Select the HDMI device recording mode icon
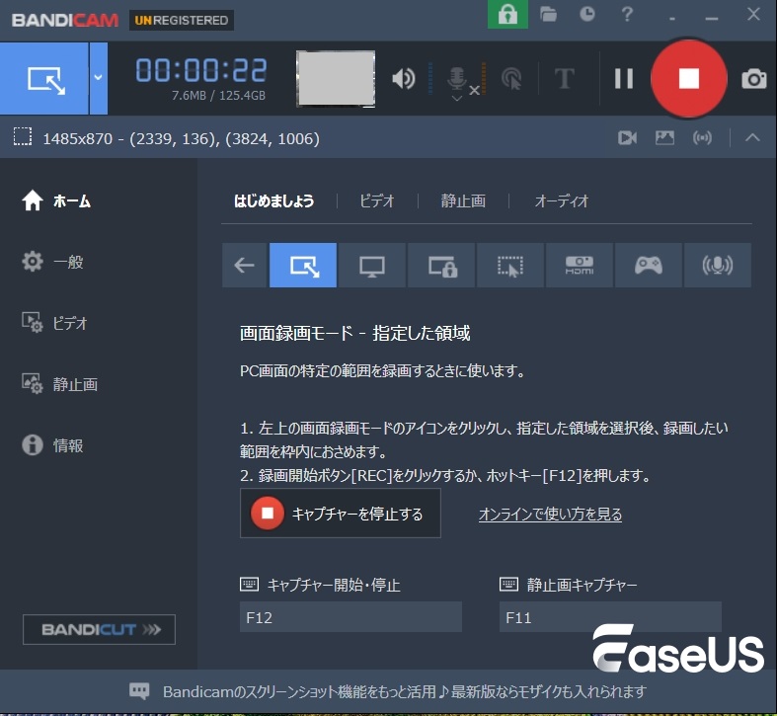The image size is (777, 716). pyautogui.click(x=580, y=266)
